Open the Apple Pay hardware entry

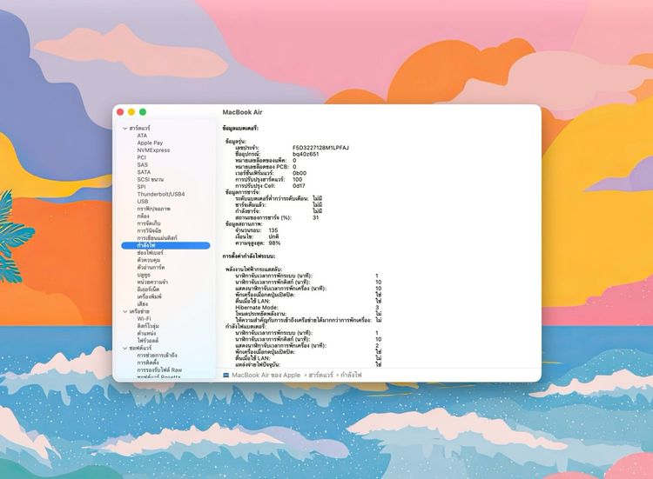click(x=150, y=143)
